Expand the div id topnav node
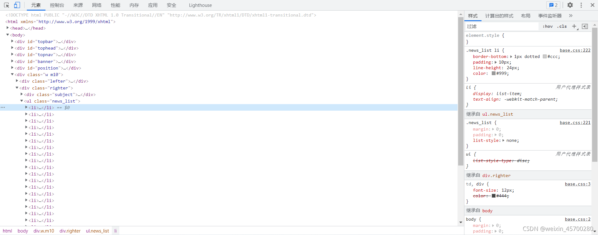This screenshot has height=235, width=598. point(12,54)
